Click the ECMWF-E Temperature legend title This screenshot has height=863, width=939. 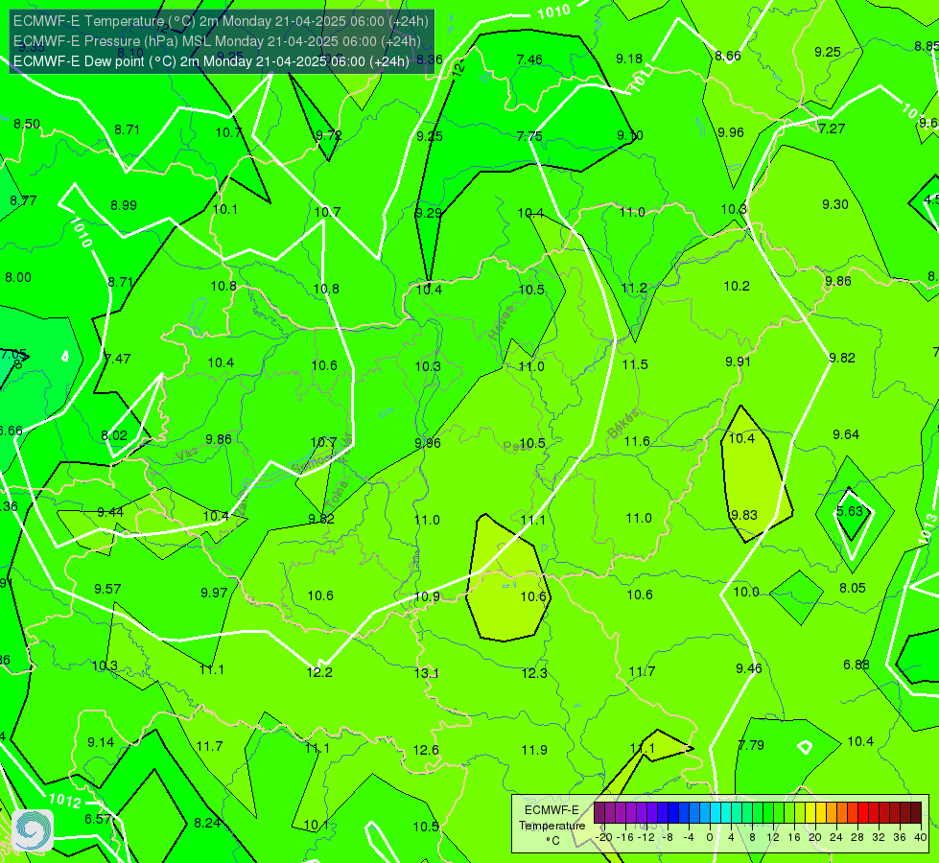pyautogui.click(x=552, y=818)
